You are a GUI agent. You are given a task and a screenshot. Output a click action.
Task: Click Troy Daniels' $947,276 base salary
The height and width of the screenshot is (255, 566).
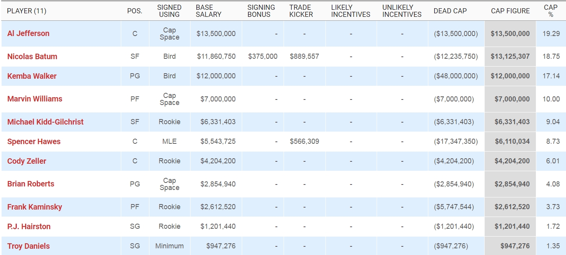coord(221,246)
